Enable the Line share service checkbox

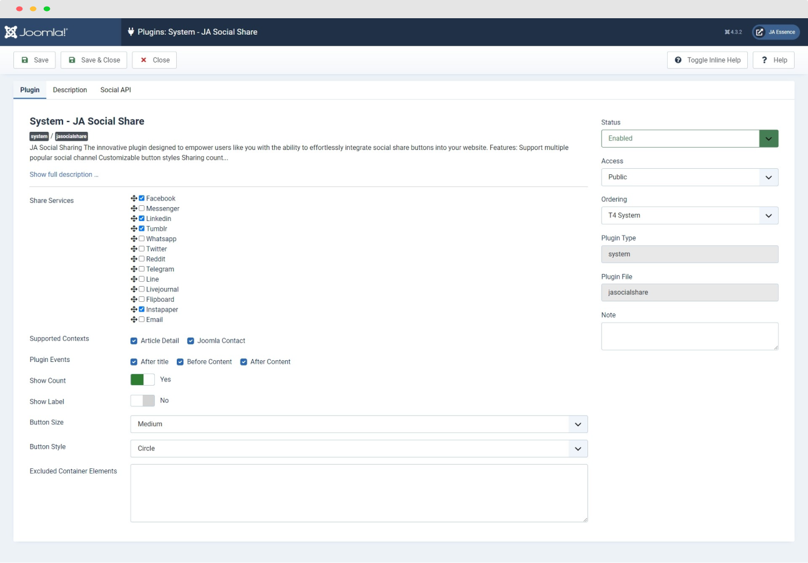point(142,279)
